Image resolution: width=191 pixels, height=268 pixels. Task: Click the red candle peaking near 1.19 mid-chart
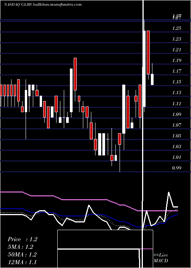tap(75, 74)
